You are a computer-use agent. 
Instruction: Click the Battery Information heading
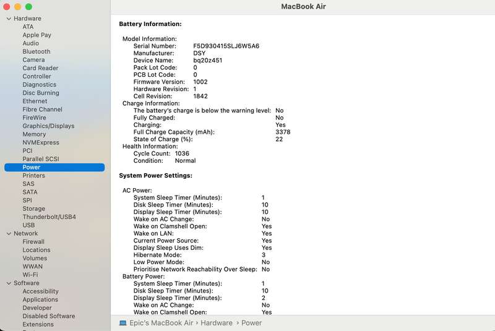(x=150, y=24)
